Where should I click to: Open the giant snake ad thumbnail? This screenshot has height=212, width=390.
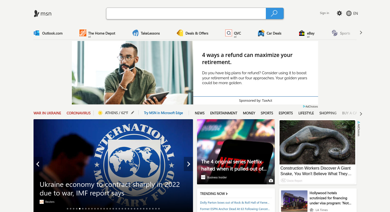(x=317, y=142)
